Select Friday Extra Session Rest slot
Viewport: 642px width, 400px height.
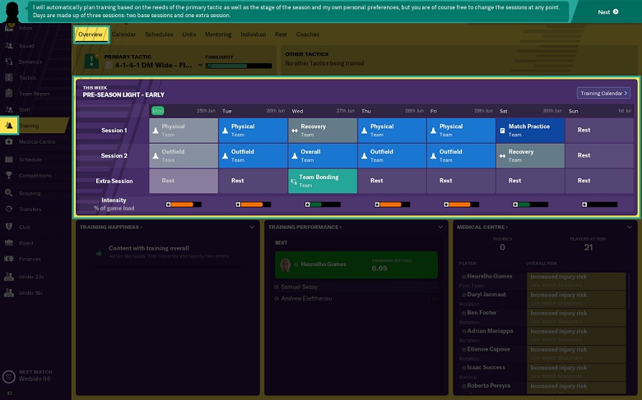(461, 181)
